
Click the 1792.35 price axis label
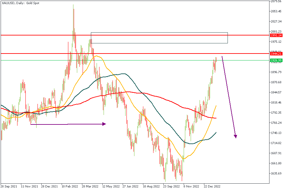[x=276, y=113]
